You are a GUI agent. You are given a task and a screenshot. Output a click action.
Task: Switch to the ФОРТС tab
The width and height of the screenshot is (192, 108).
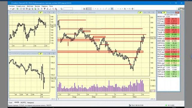(23, 103)
